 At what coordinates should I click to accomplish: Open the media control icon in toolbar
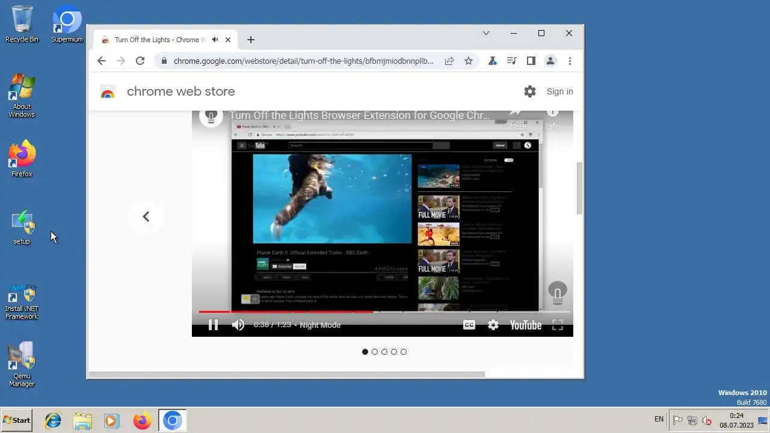pos(512,61)
